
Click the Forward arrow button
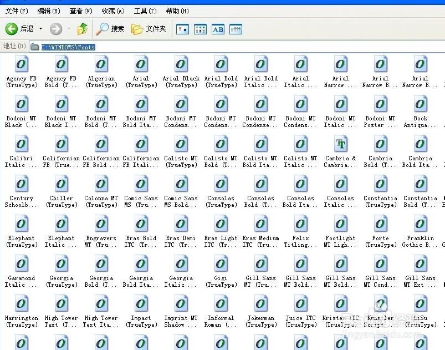pyautogui.click(x=56, y=29)
